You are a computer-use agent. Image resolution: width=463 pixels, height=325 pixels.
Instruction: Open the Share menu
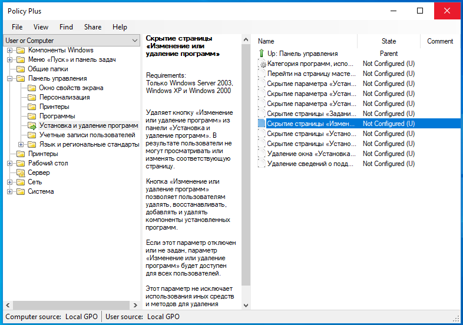92,27
